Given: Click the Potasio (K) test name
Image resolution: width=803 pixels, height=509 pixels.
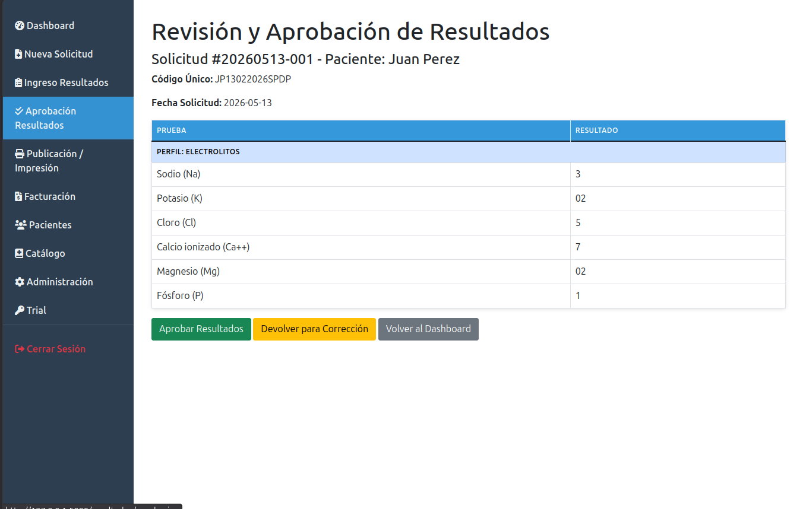Looking at the screenshot, I should point(179,198).
